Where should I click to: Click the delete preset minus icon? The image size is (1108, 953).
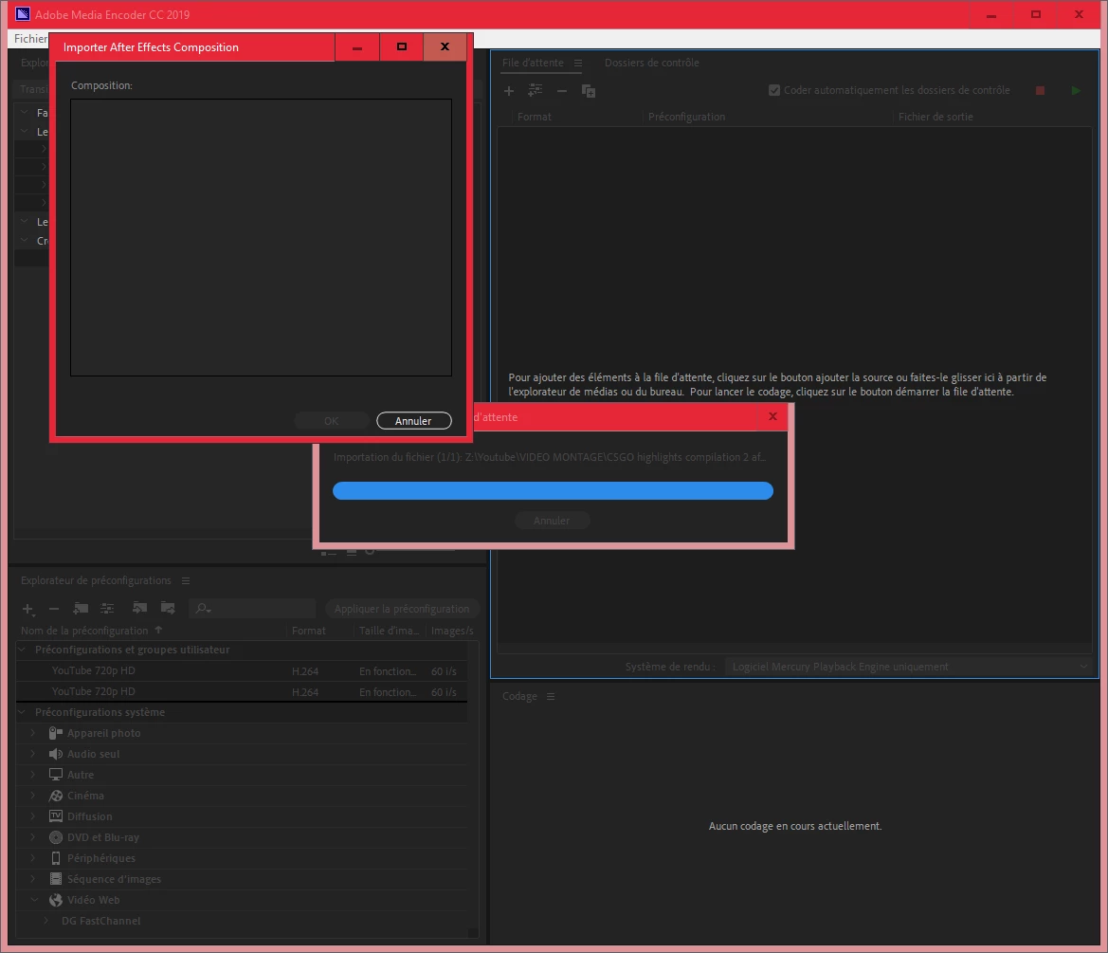click(x=54, y=609)
